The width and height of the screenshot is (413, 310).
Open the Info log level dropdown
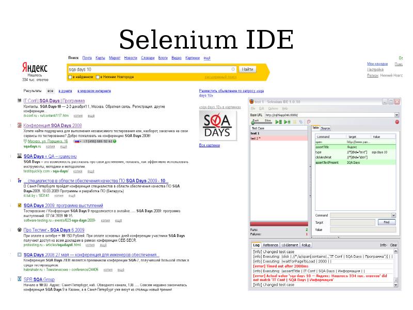click(x=384, y=245)
